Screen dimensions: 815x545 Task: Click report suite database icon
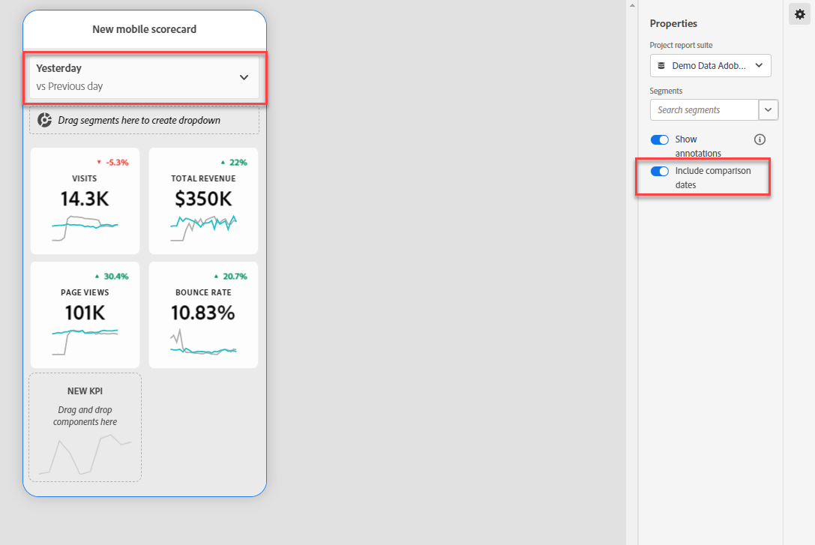661,66
